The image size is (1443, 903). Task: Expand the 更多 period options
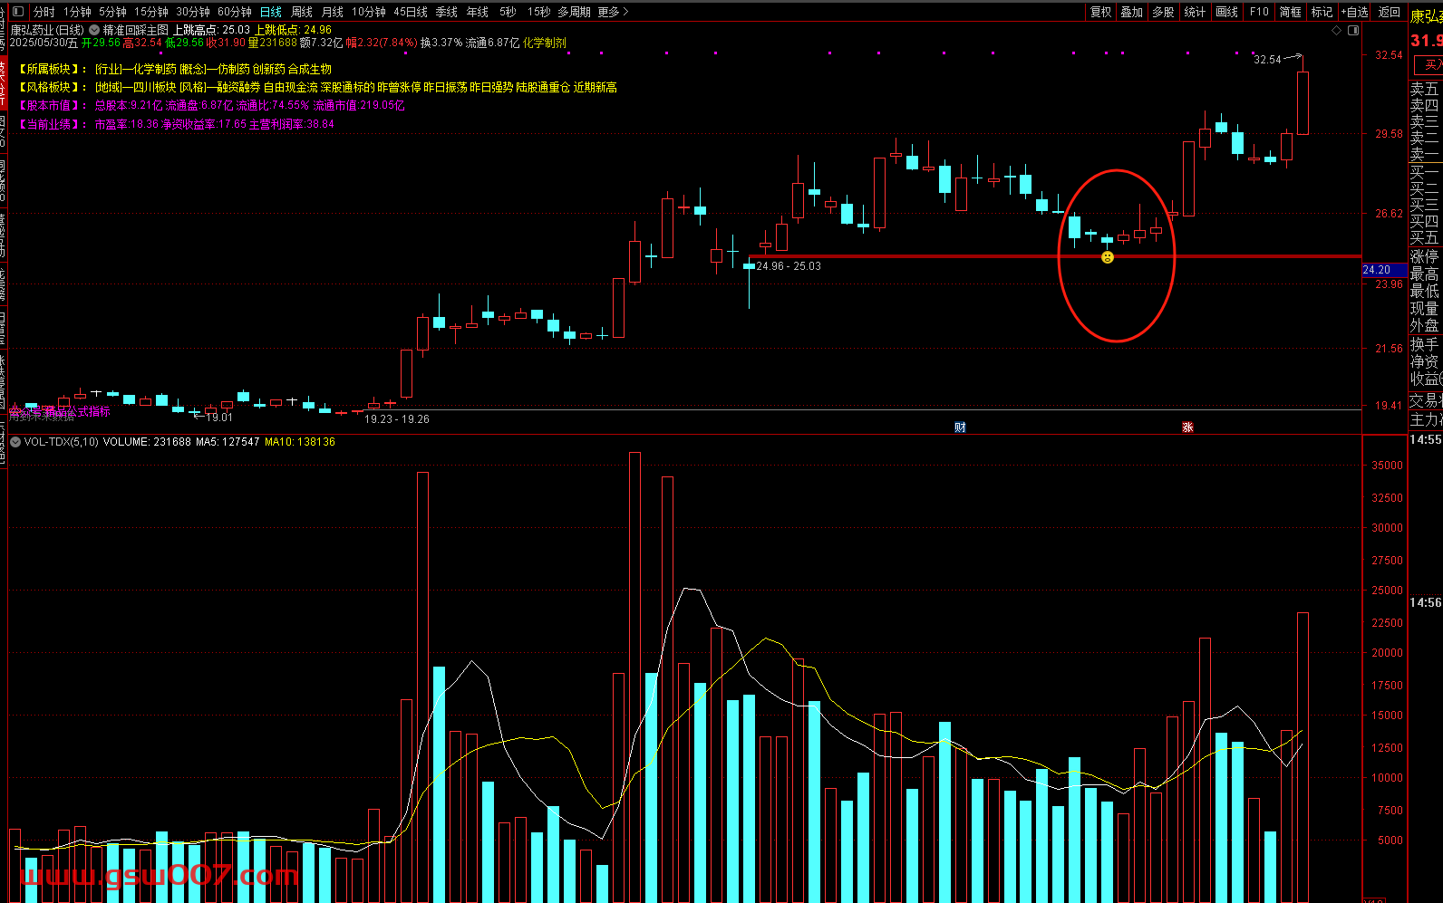click(613, 12)
